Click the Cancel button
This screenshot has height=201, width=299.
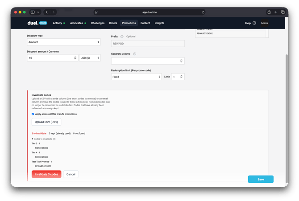[71, 174]
